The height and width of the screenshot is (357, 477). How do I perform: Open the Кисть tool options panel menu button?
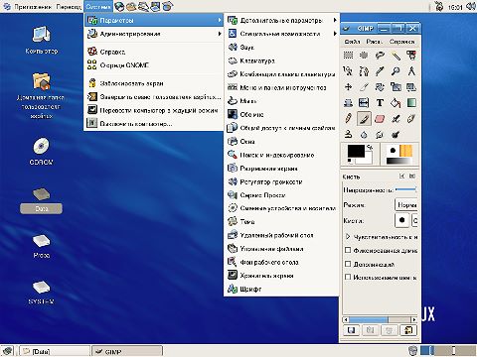tap(401, 177)
